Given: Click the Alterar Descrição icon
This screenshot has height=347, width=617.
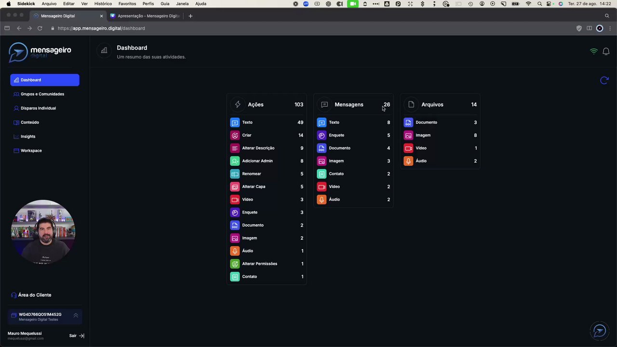Looking at the screenshot, I should click(x=235, y=148).
